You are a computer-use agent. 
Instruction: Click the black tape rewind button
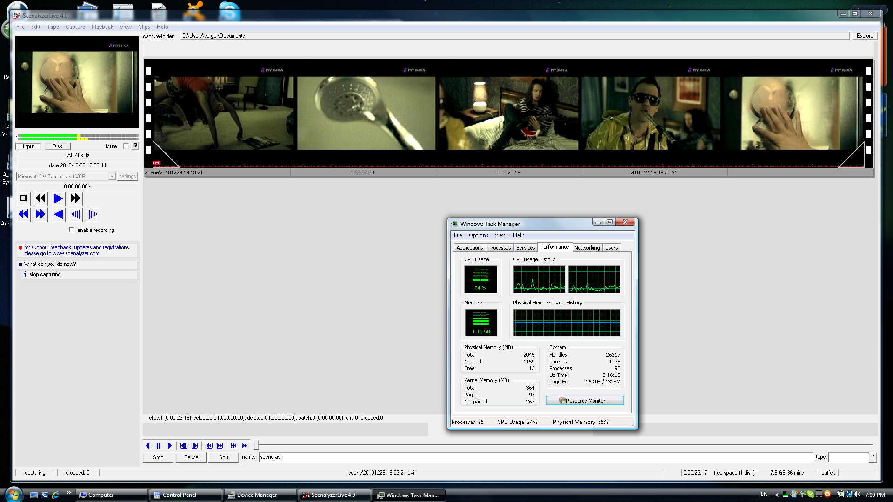[41, 199]
